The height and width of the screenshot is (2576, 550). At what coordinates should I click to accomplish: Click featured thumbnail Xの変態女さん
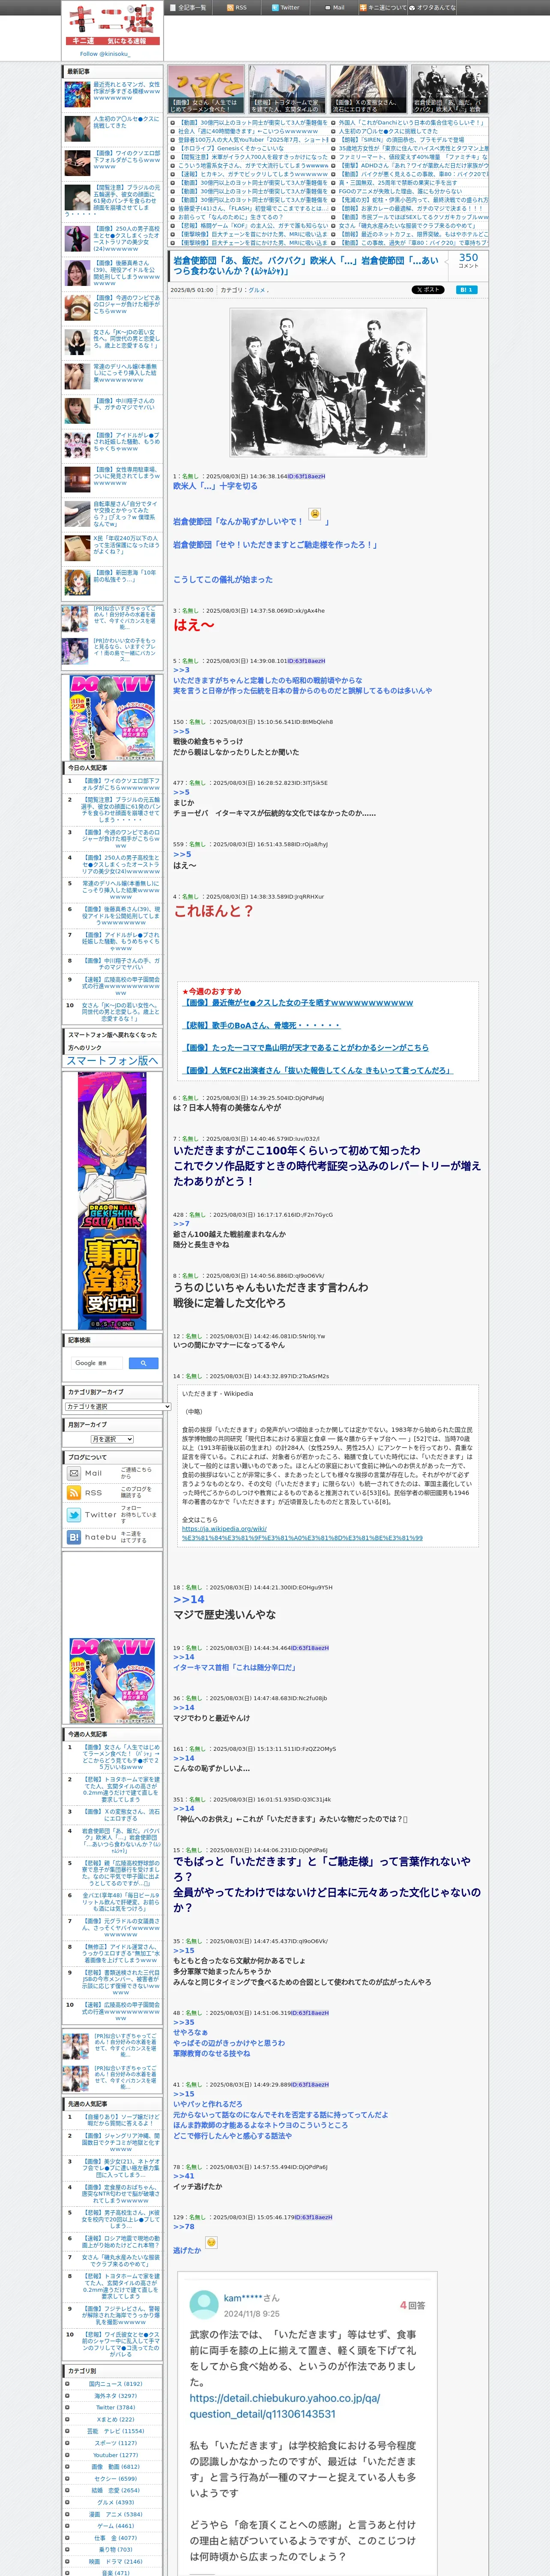point(368,89)
